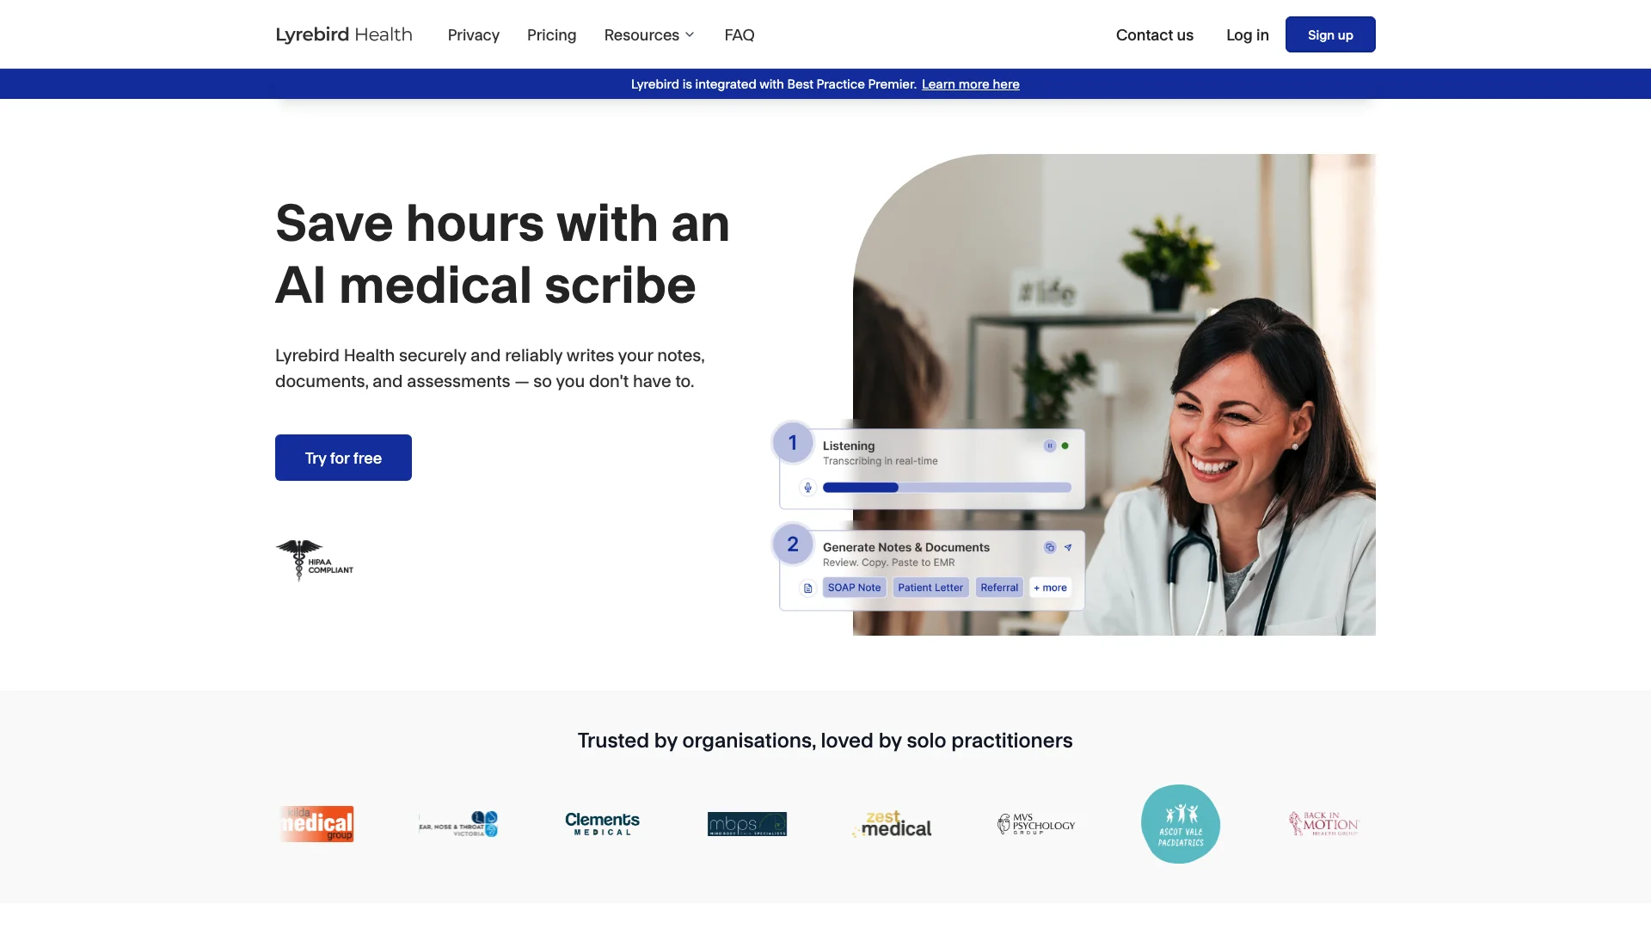Click the Try for free button
Screen dimensions: 1651x929
coord(344,457)
